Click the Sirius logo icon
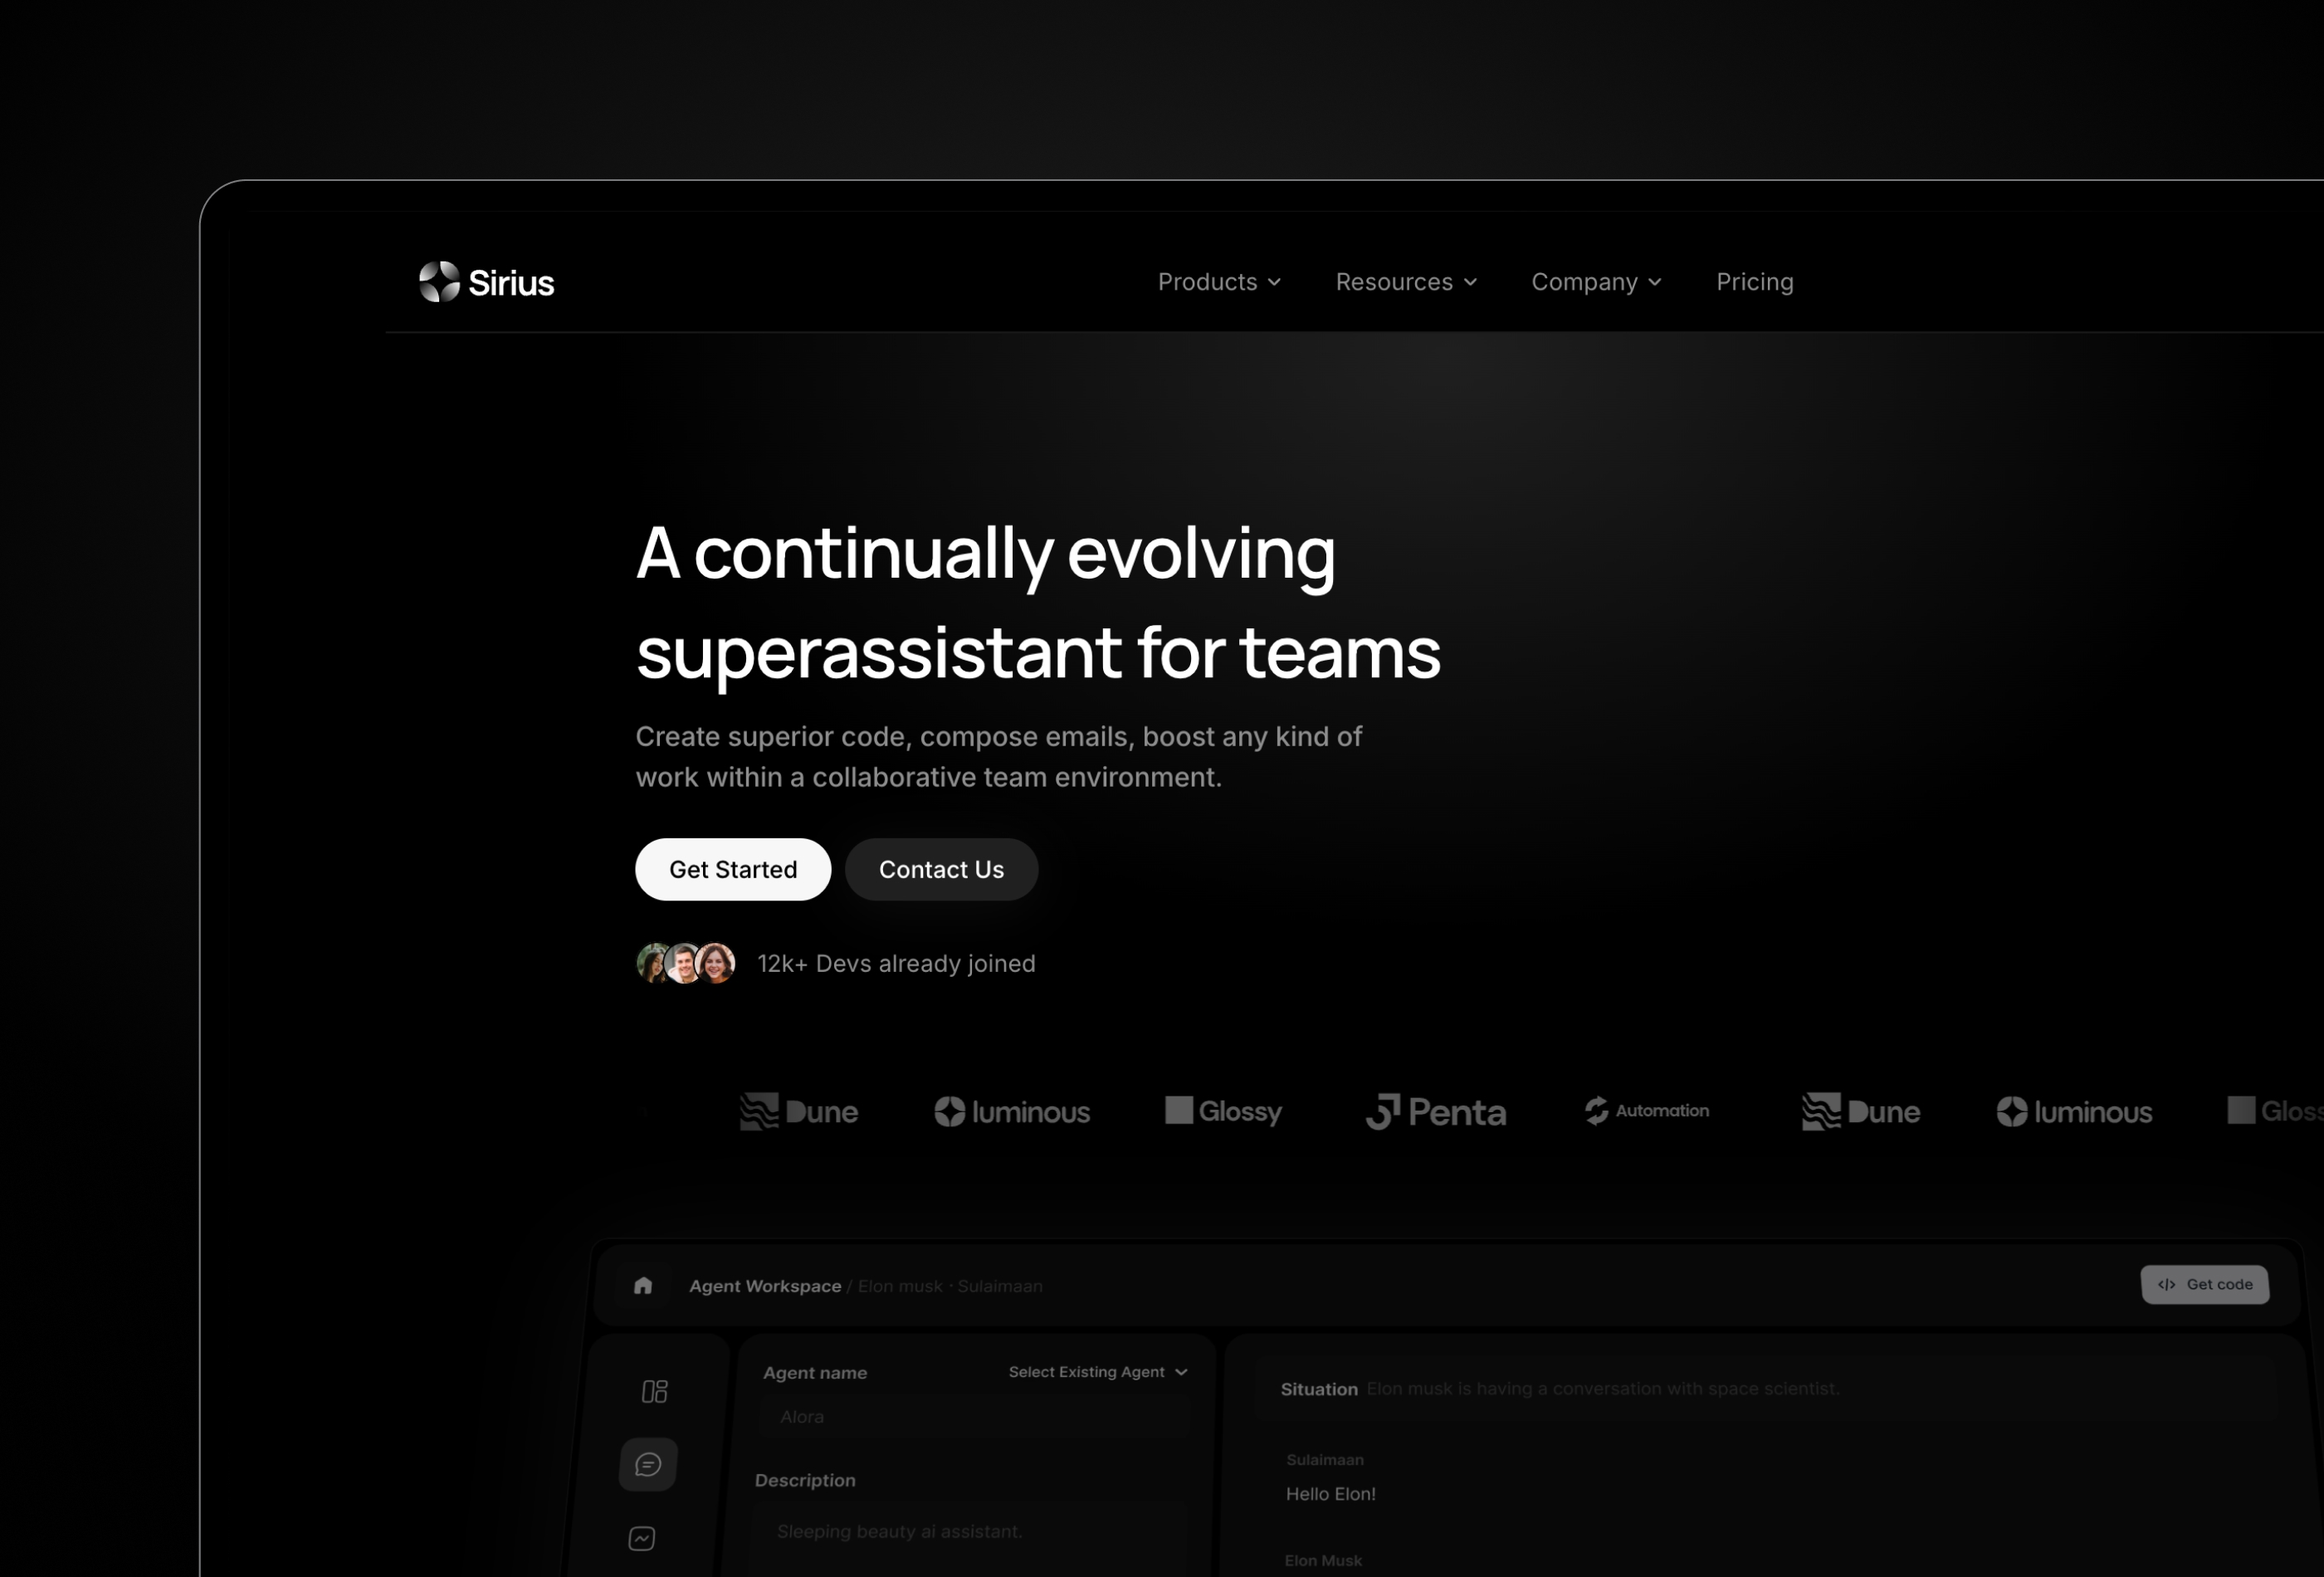This screenshot has height=1577, width=2324. click(x=437, y=281)
